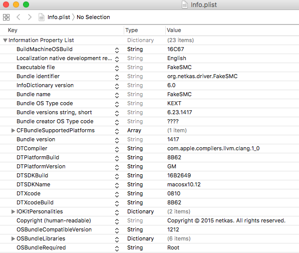Go back with the left chevron
Screen dimensions: 299x253
coord(19,17)
